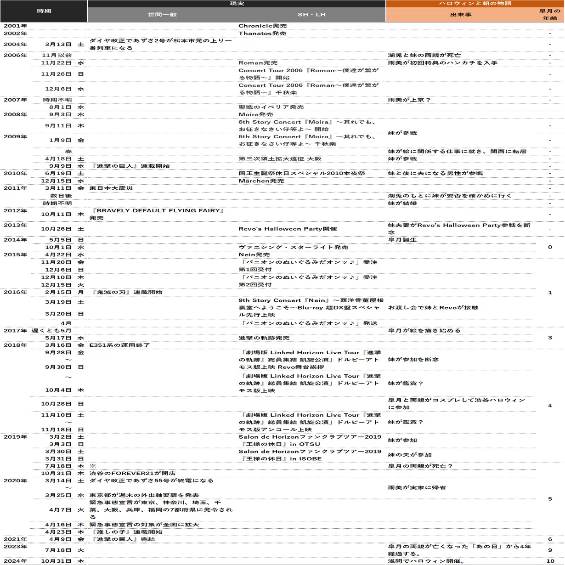Click the 『推しの子』連載開始 entry
This screenshot has width=565, height=565.
click(127, 532)
